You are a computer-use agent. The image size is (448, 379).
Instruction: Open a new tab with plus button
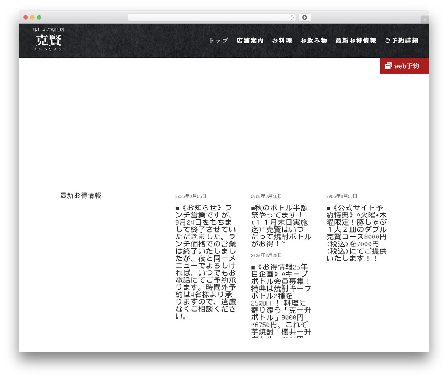pos(425,20)
